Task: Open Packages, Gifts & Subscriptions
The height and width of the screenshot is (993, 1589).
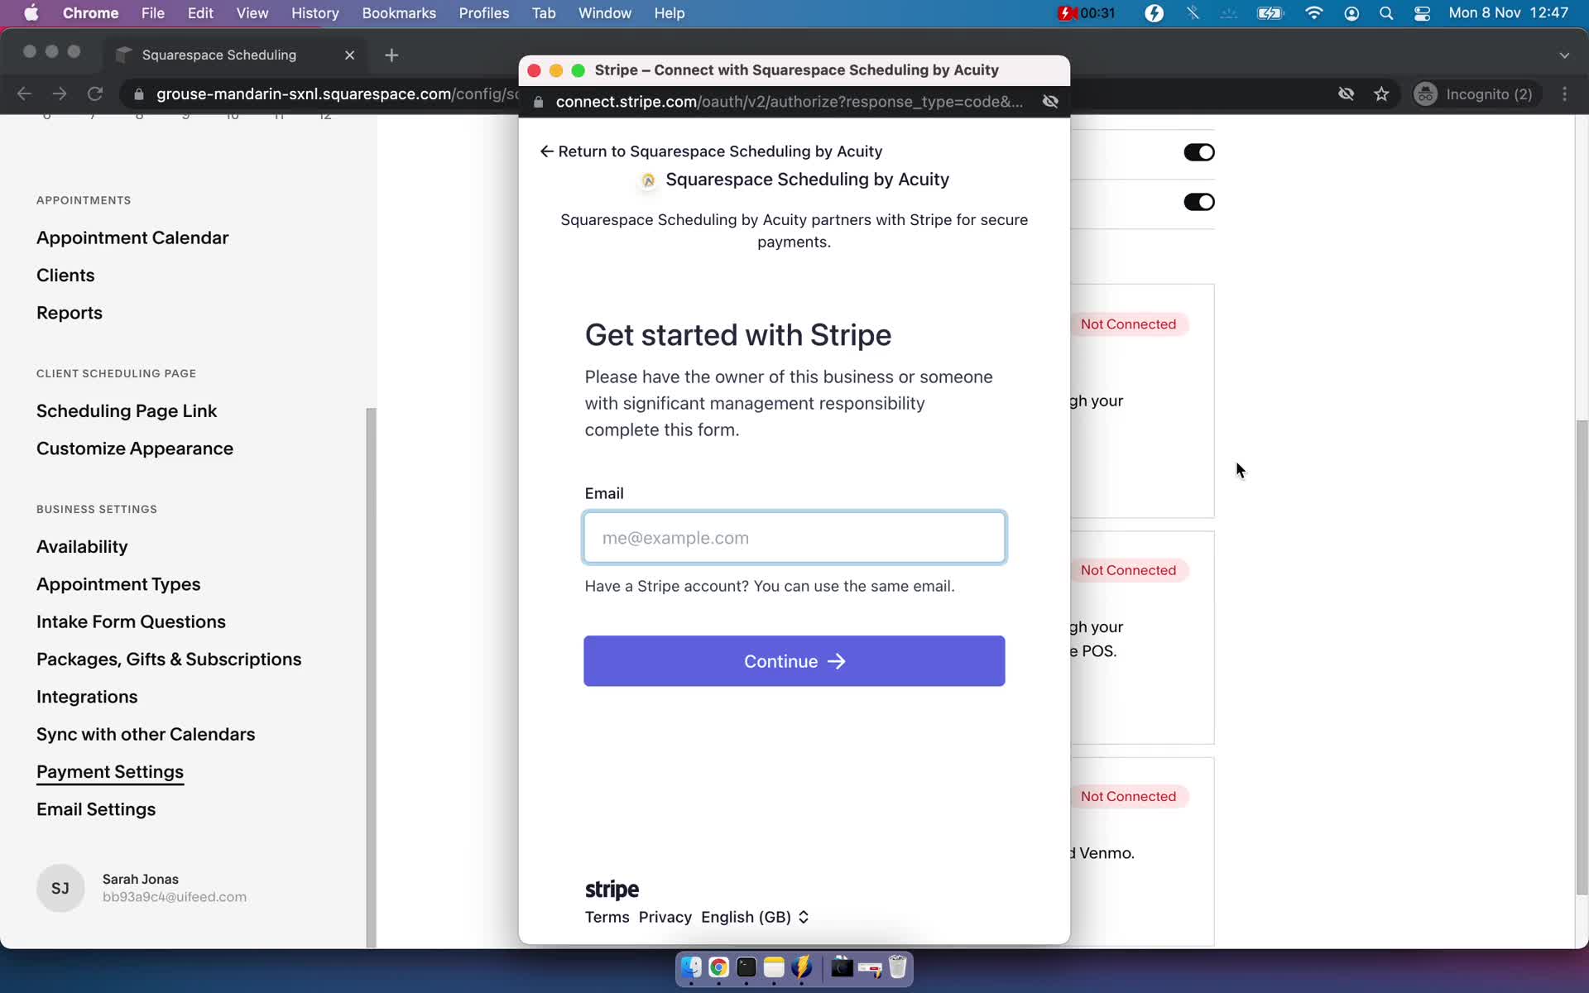Action: point(169,660)
